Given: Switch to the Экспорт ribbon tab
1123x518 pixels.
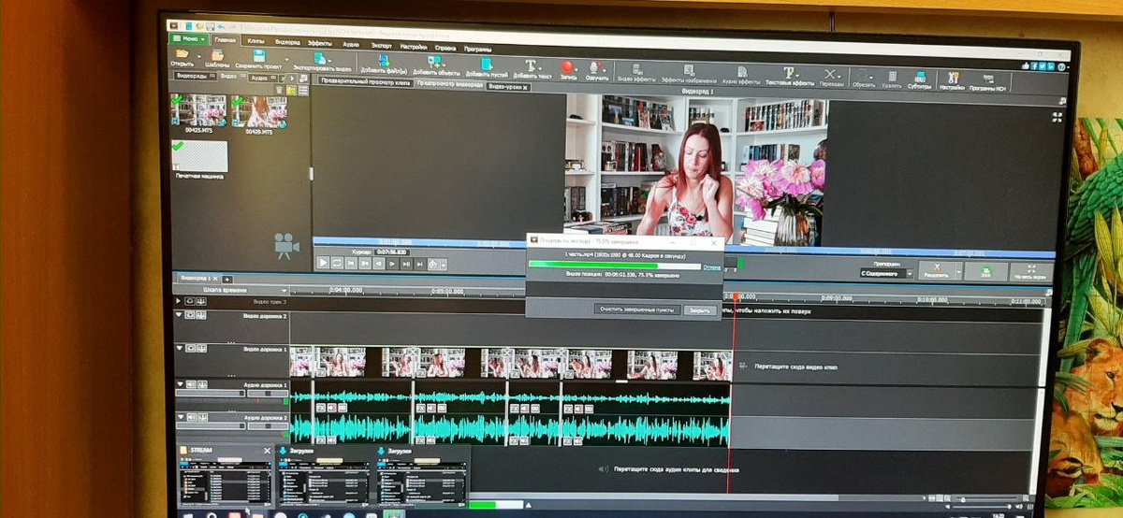Looking at the screenshot, I should (x=382, y=45).
